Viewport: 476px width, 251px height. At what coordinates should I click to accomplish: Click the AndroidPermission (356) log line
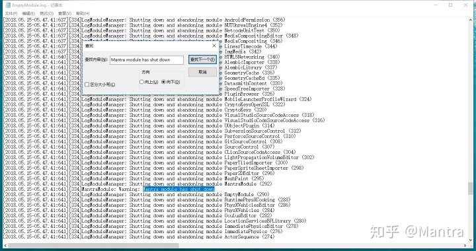point(144,20)
